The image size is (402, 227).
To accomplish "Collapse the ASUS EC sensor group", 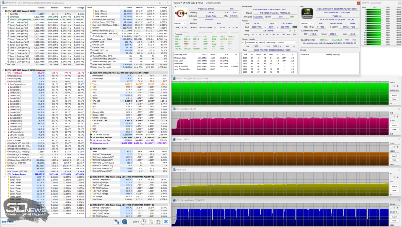I will tap(88, 148).
